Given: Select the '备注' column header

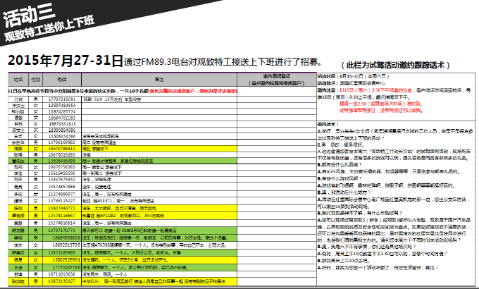Looking at the screenshot, I should (x=159, y=80).
